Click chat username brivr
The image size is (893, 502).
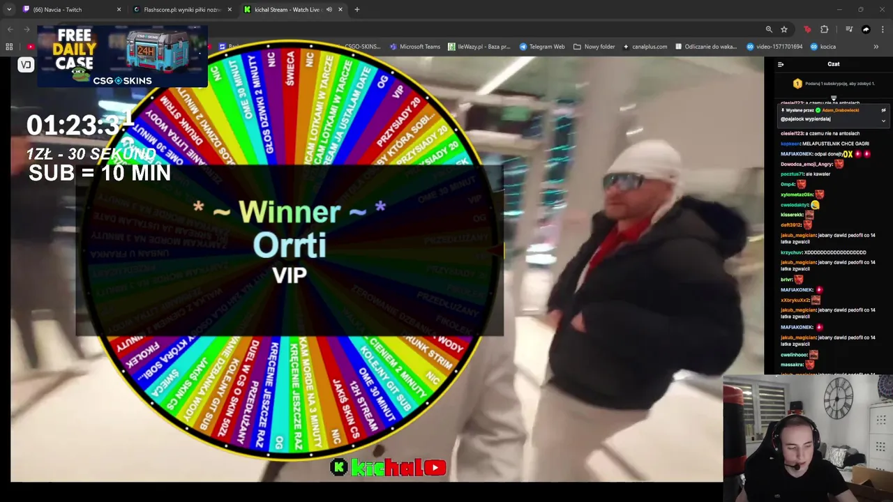pyautogui.click(x=787, y=280)
